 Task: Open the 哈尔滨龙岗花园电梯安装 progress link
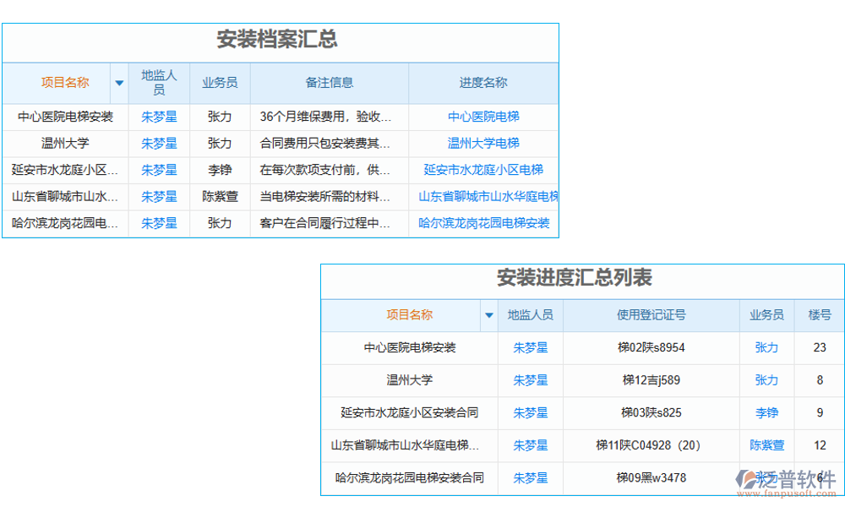[484, 223]
